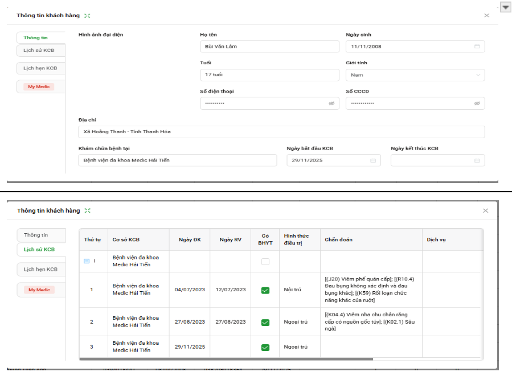Screen dimensions: 512x376
Task: Tick the empty BHYT checkbox in group row I
Action: click(x=265, y=262)
